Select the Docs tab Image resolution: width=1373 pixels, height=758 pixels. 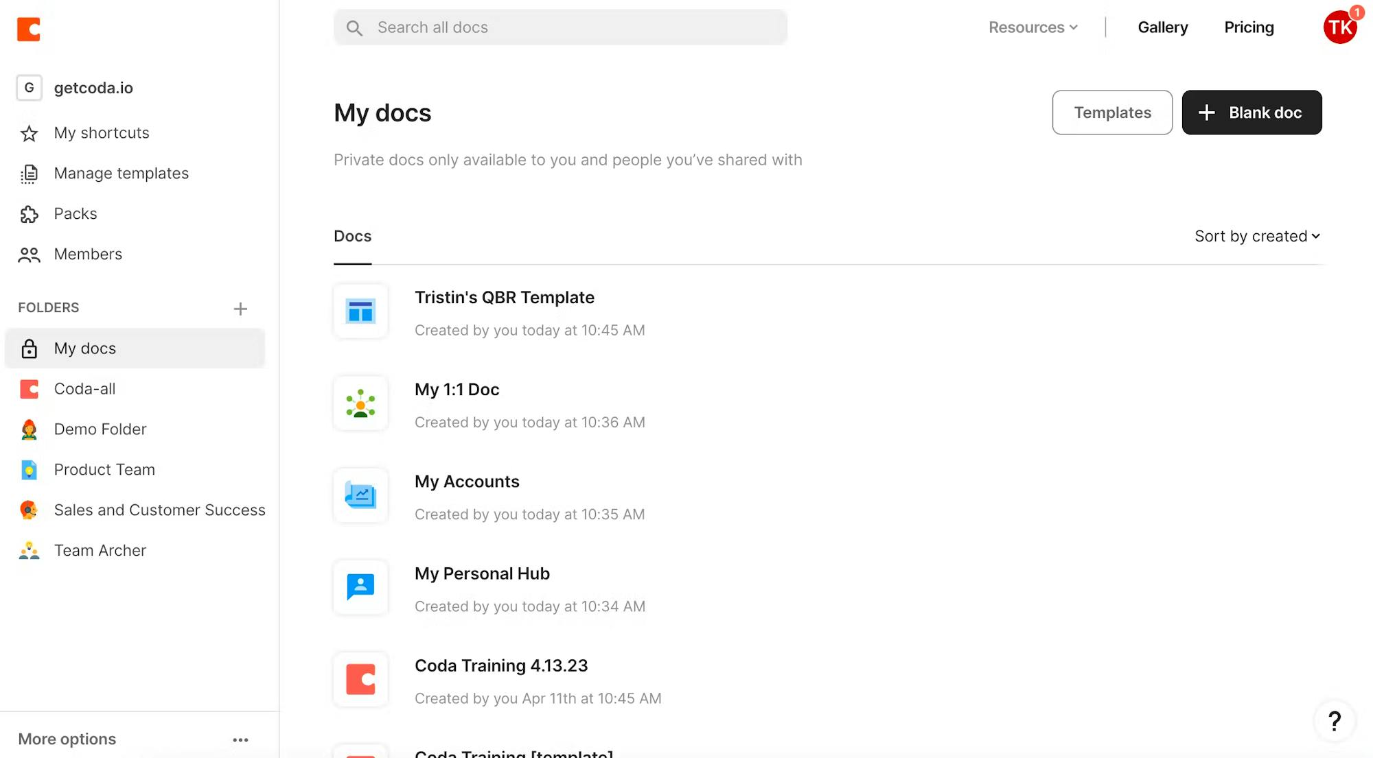(x=352, y=236)
